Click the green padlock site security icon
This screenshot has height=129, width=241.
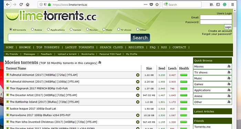coord(49,4)
